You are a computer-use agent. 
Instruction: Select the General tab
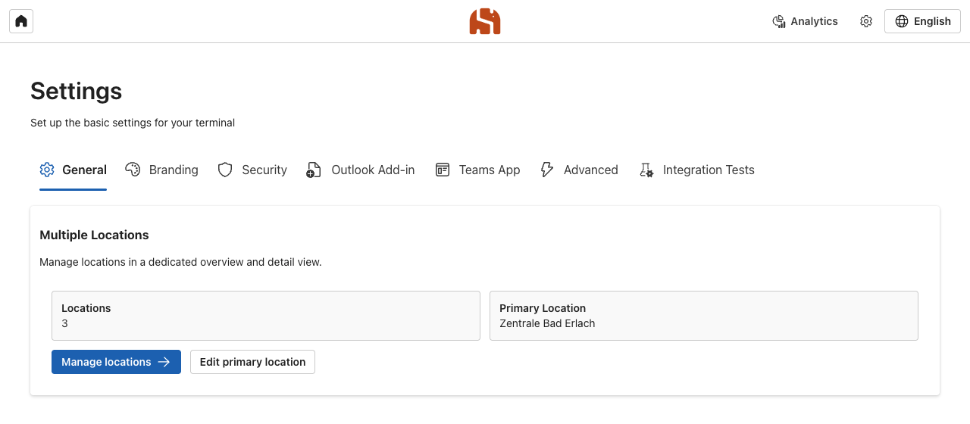[x=73, y=170]
